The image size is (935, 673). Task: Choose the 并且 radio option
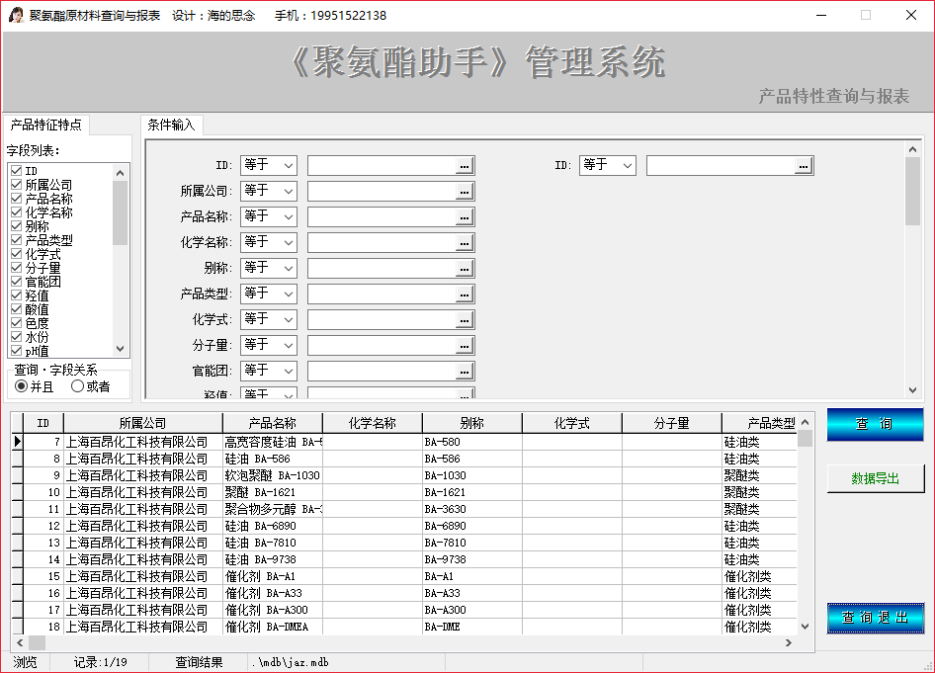point(22,386)
